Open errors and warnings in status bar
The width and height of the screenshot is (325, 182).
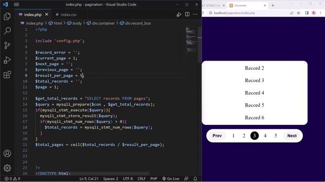pyautogui.click(x=12, y=178)
